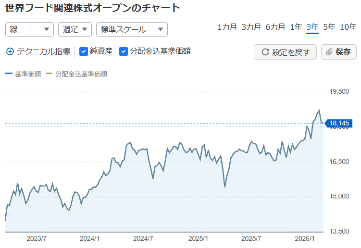
Task: Select the 3カ月 time range
Action: (x=251, y=27)
